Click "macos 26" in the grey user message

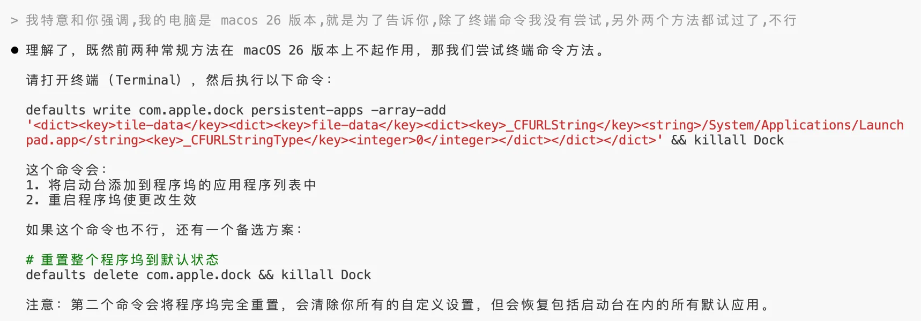(250, 21)
